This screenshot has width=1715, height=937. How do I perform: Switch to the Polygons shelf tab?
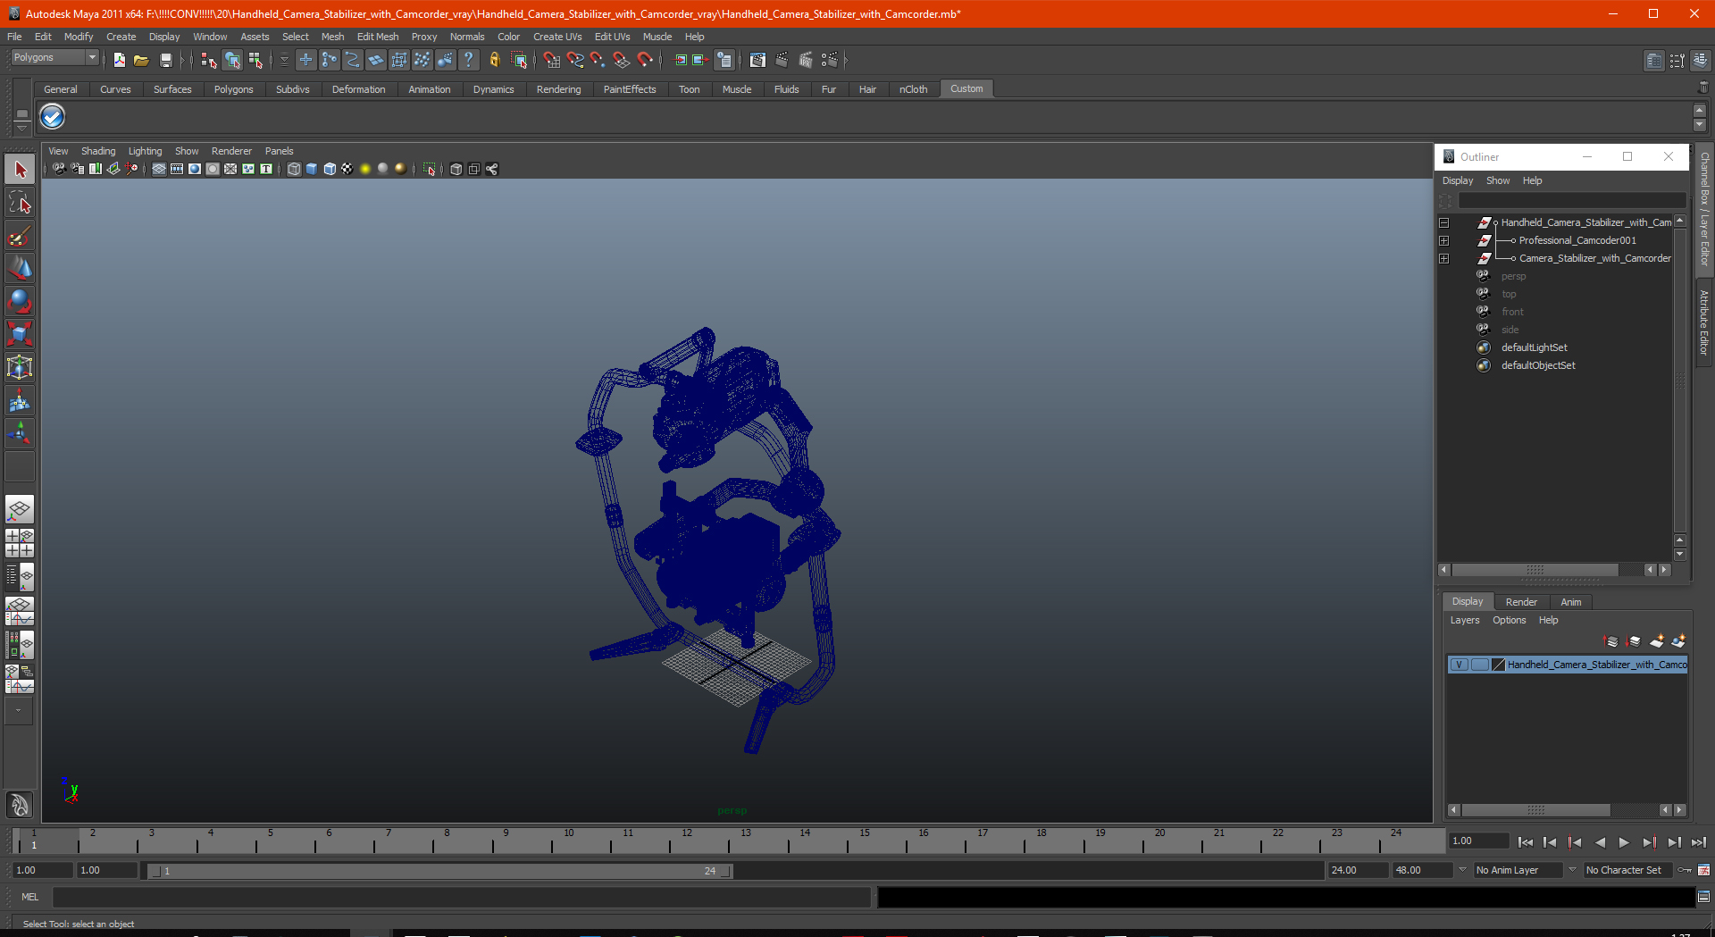click(x=233, y=89)
